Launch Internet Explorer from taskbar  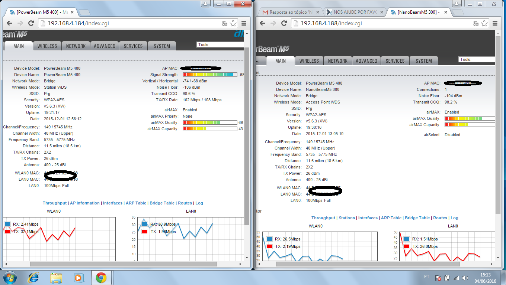33,278
